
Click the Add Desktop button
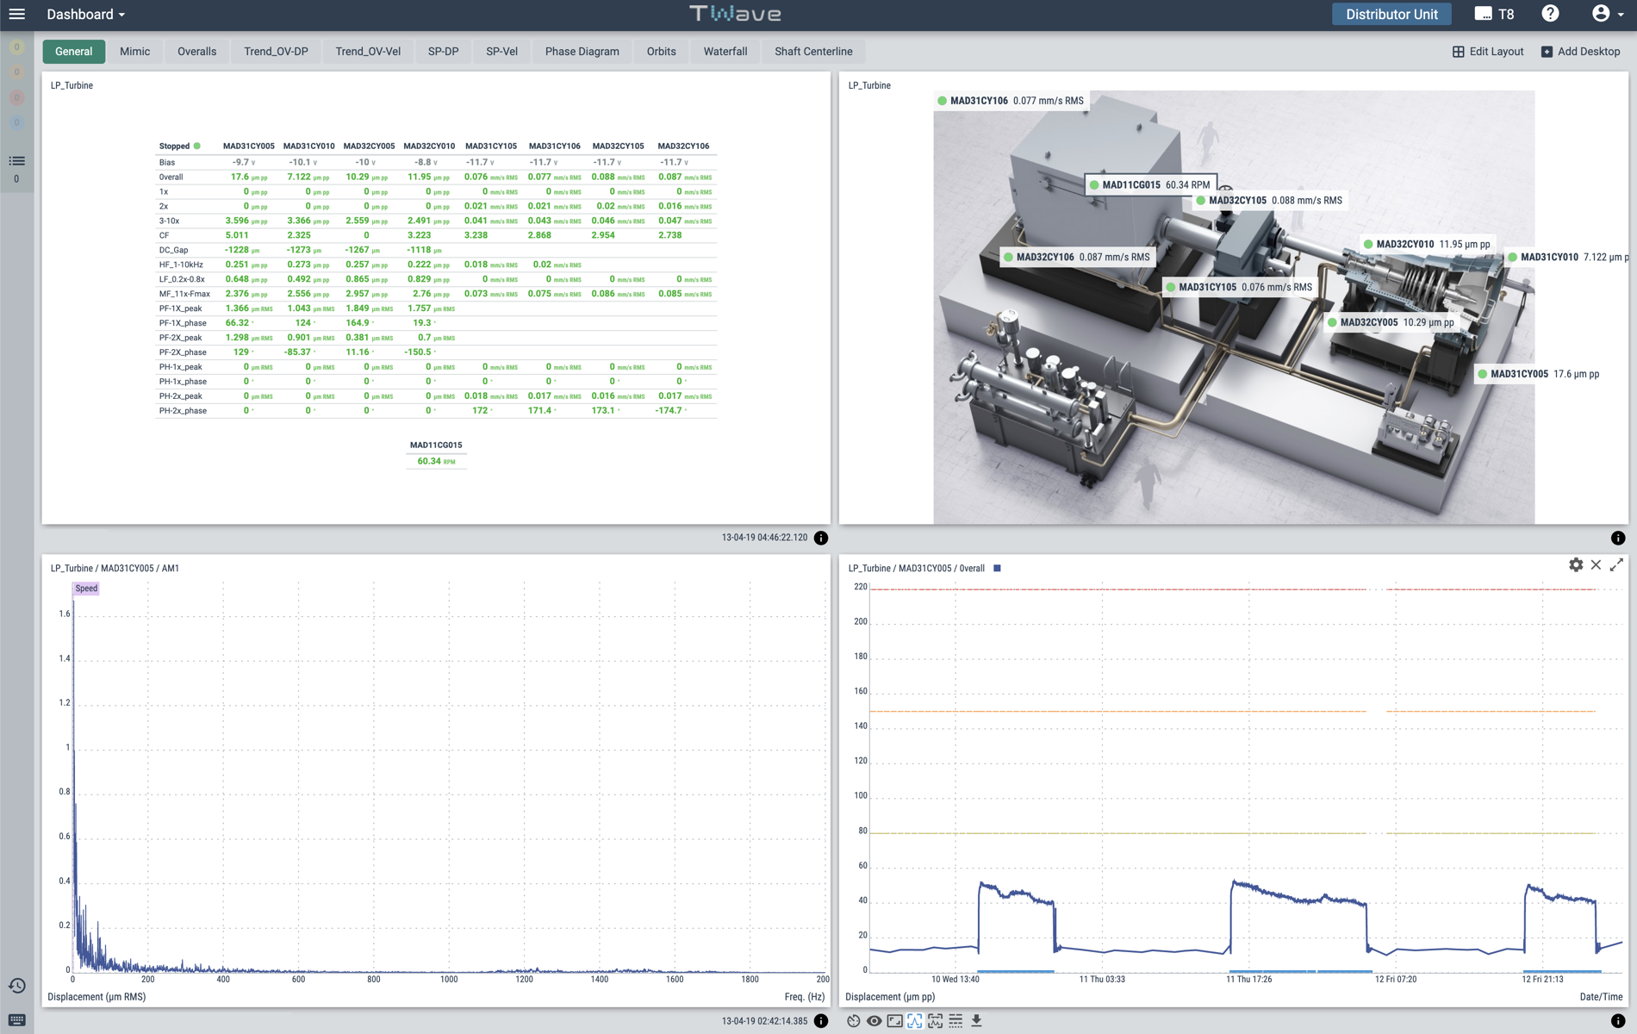(1580, 52)
